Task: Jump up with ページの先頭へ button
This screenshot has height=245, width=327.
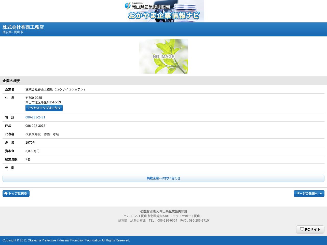Action: pyautogui.click(x=309, y=194)
